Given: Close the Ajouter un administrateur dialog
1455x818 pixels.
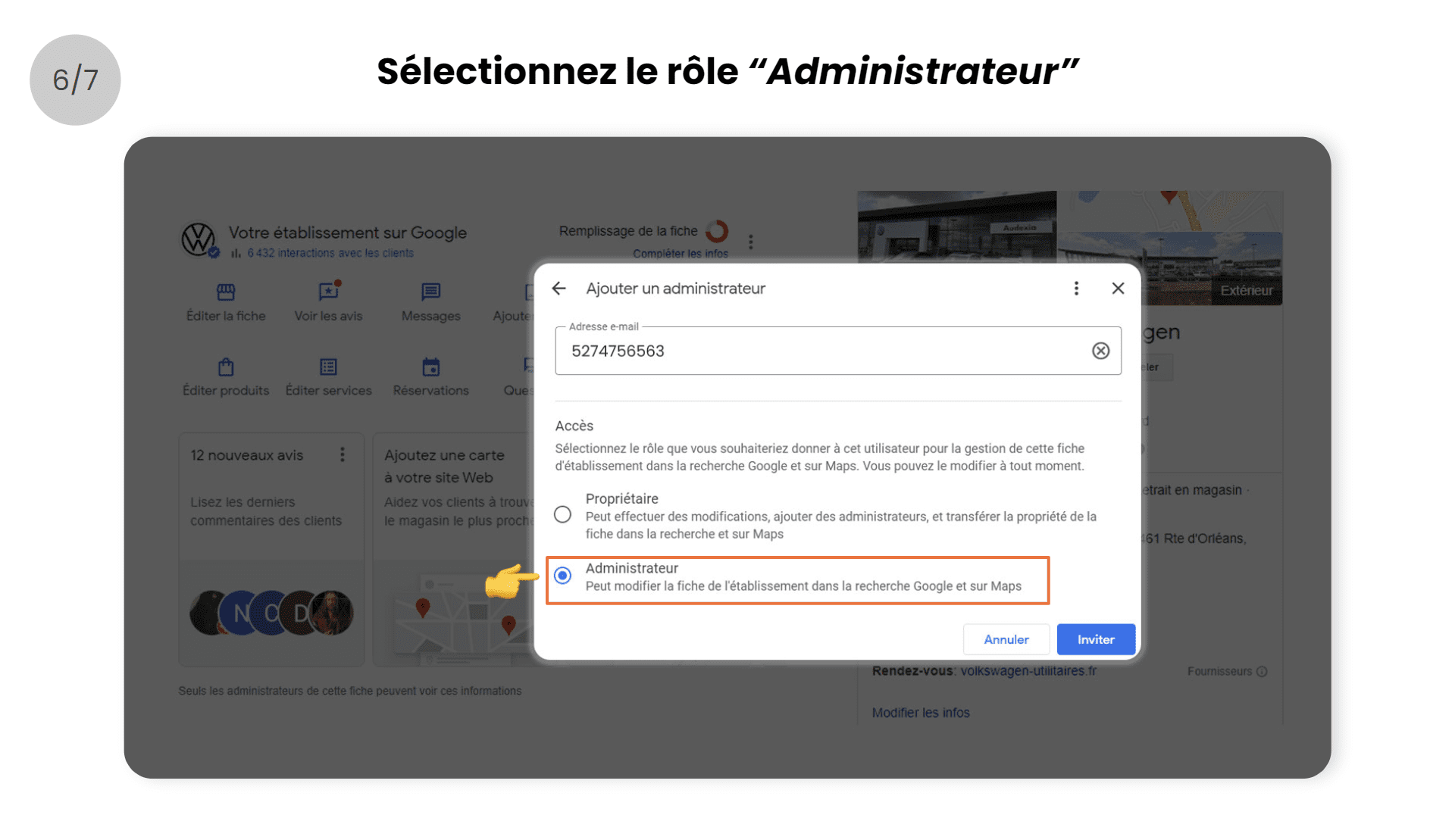Looking at the screenshot, I should tap(1118, 289).
